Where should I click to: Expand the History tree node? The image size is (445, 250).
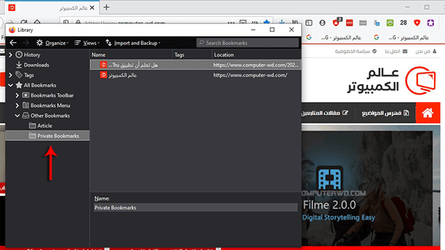point(10,55)
